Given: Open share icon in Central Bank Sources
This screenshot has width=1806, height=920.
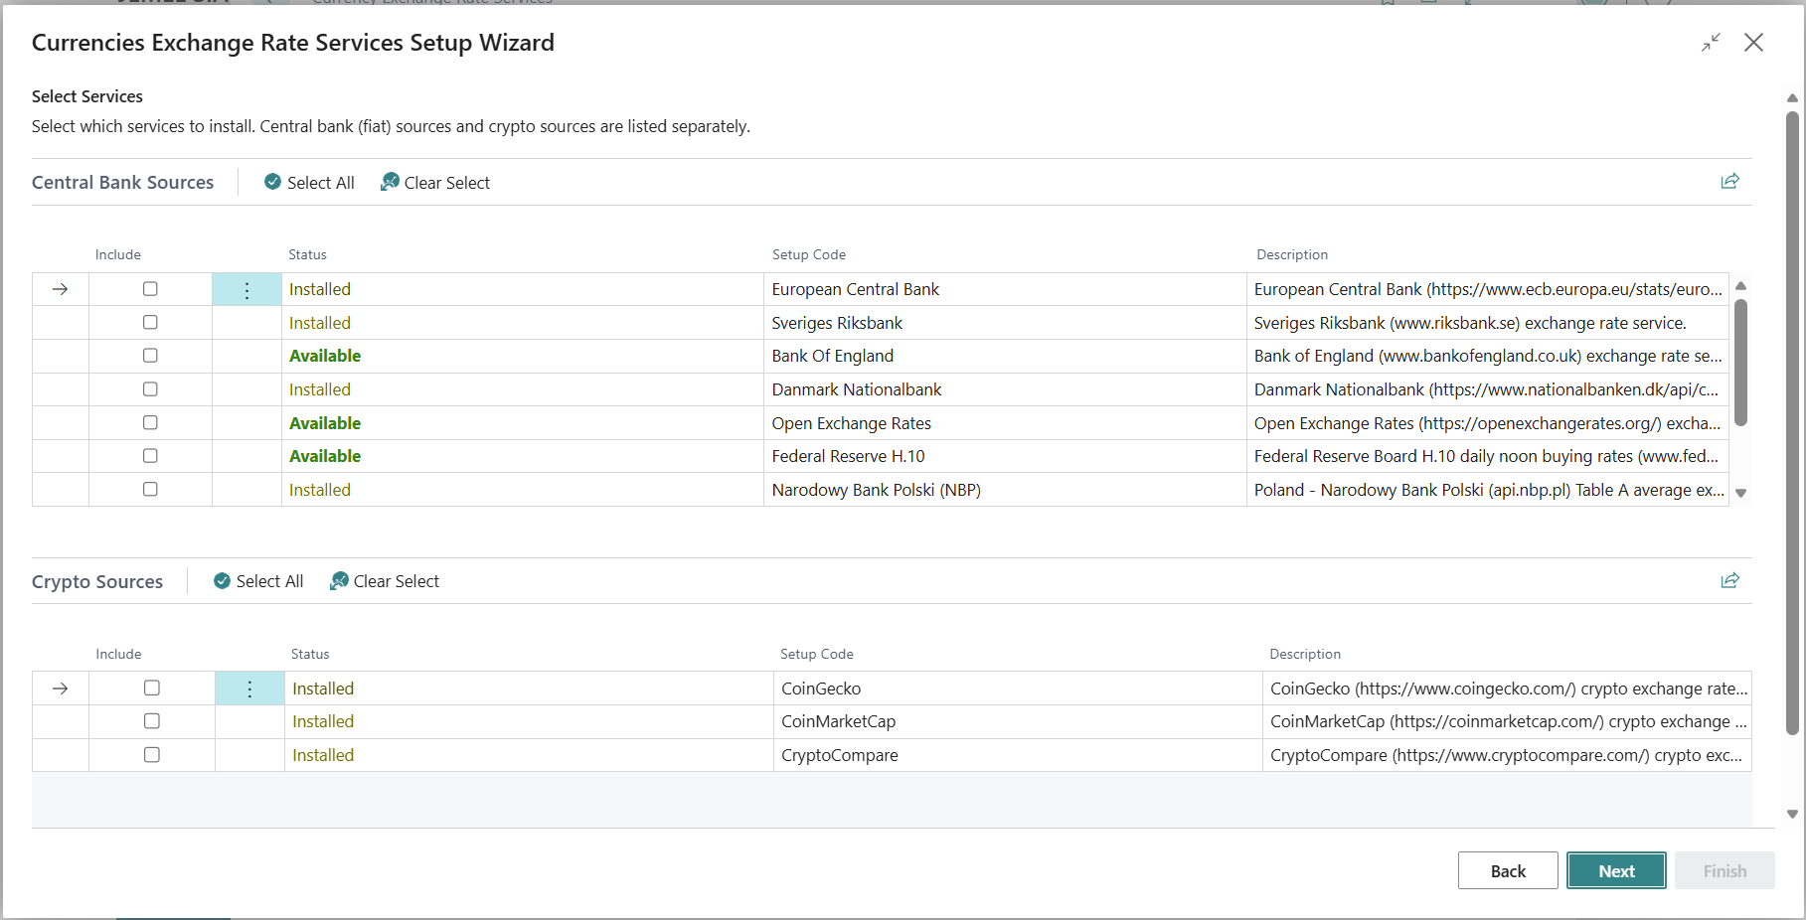Looking at the screenshot, I should pyautogui.click(x=1729, y=181).
